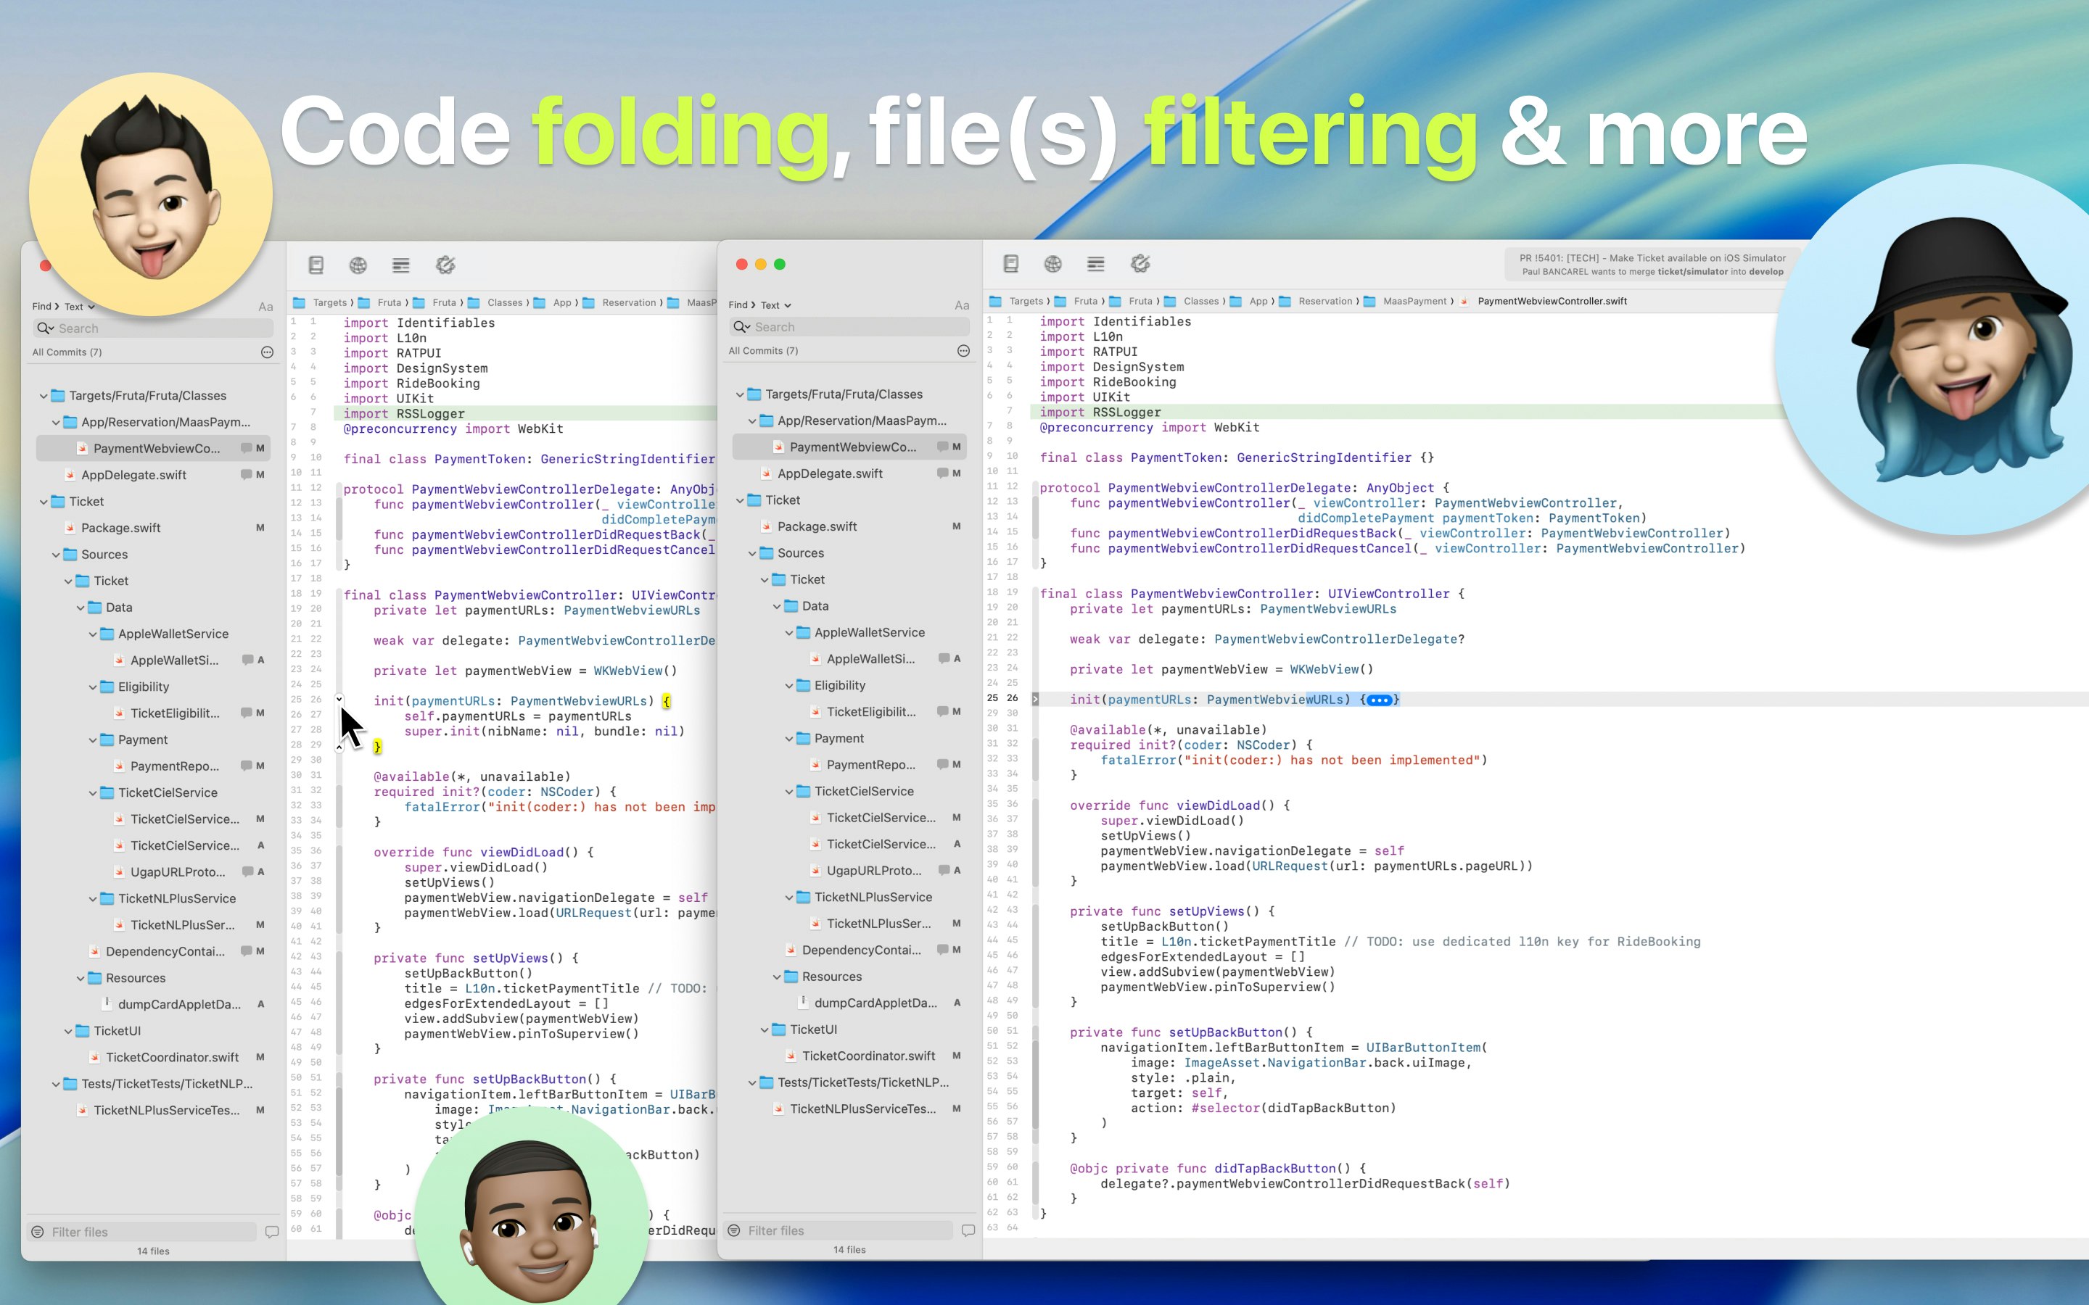Select PaymentWebviewController.swift in the breadcrumb bar
The width and height of the screenshot is (2089, 1305).
coord(1552,301)
